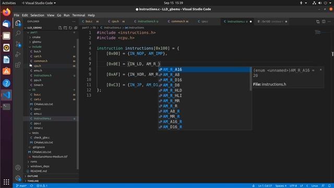Image resolution: width=334 pixels, height=188 pixels.
Task: Refresh the explorer file tree
Action: (x=70, y=28)
